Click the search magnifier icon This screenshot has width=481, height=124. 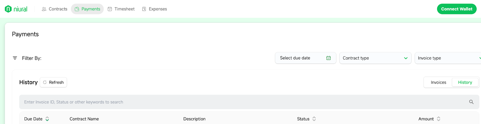(x=471, y=102)
